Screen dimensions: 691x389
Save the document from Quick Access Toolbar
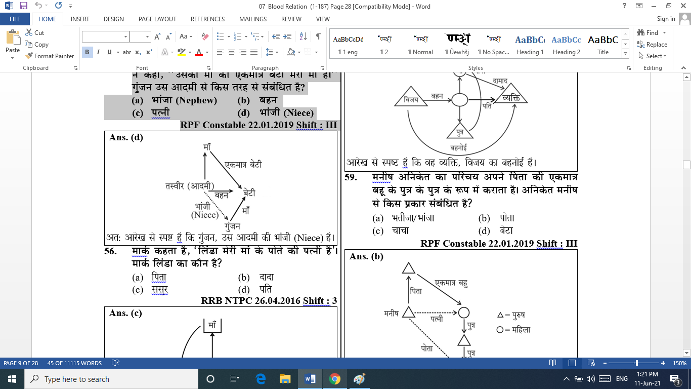click(24, 6)
